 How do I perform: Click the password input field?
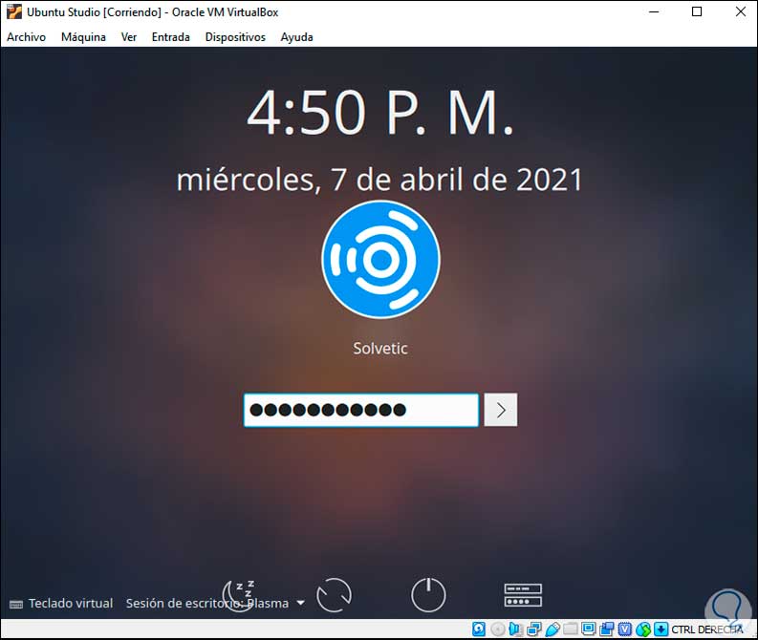click(x=361, y=410)
